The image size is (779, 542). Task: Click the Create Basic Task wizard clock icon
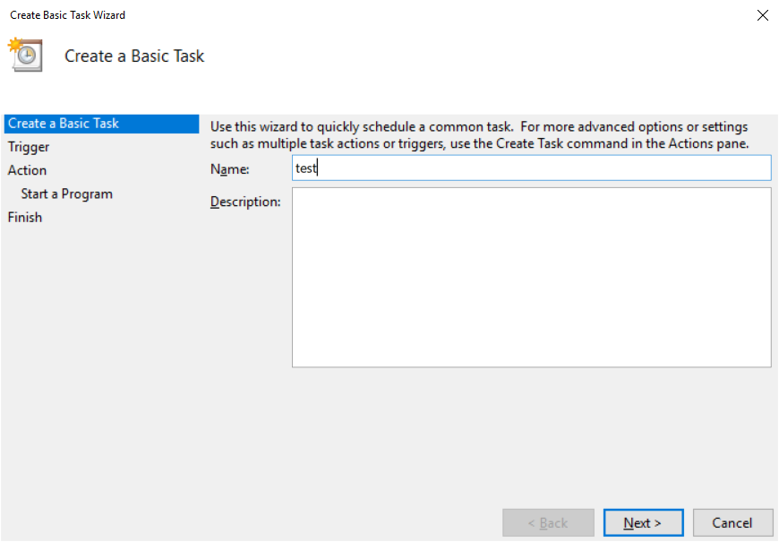[25, 55]
